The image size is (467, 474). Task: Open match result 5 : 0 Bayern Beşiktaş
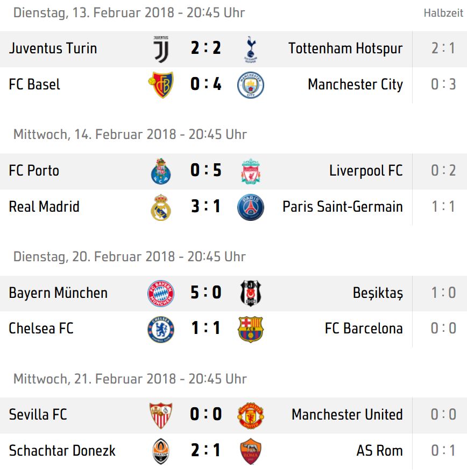(x=206, y=292)
